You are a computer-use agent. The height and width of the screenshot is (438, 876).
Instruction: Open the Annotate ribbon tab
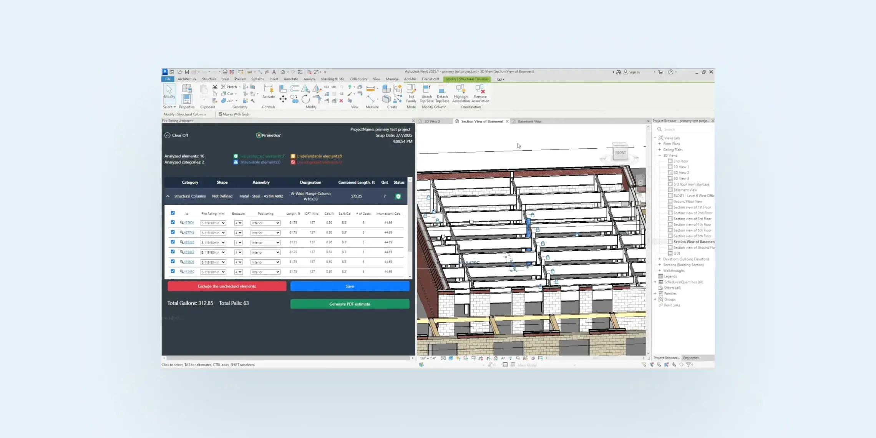(x=290, y=79)
